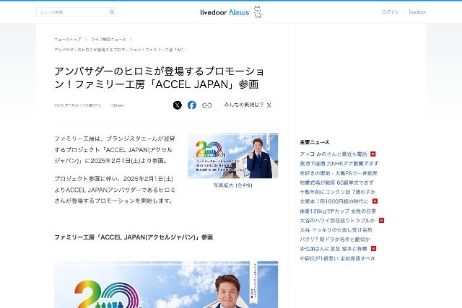The image size is (462, 308).
Task: Open news: 60組挙式できず
Action: 337,182
